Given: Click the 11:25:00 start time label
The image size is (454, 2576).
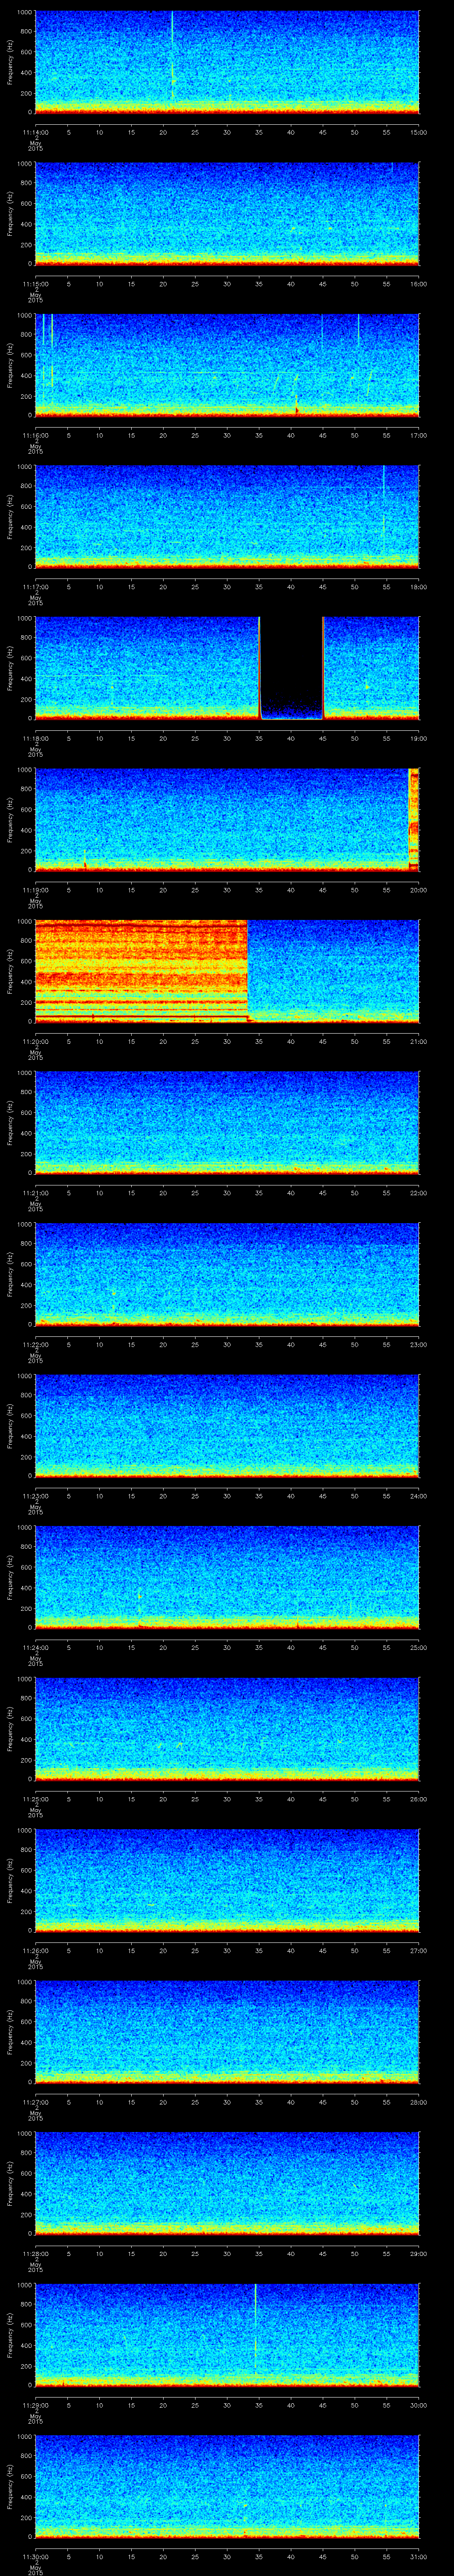Looking at the screenshot, I should [x=35, y=1799].
